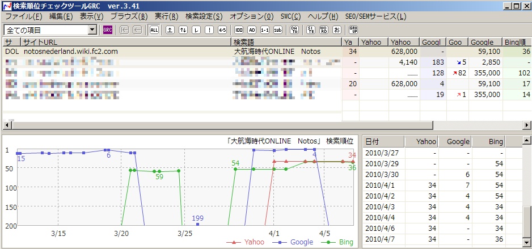532x249 pixels.
Task: Toggle the 1-1 filter button
Action: point(265,30)
